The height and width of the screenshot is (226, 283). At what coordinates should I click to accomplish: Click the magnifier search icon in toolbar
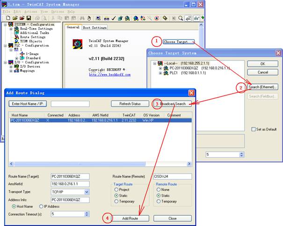181,18
